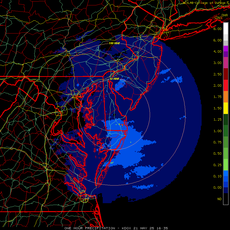Click the '16:35' timestamp

162,228
